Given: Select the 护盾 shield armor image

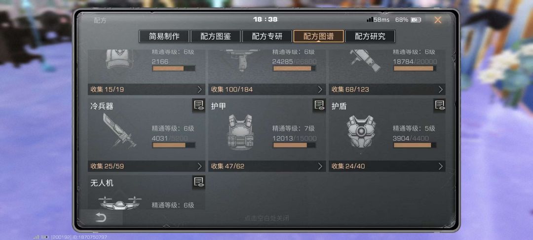Looking at the screenshot, I should [361, 131].
